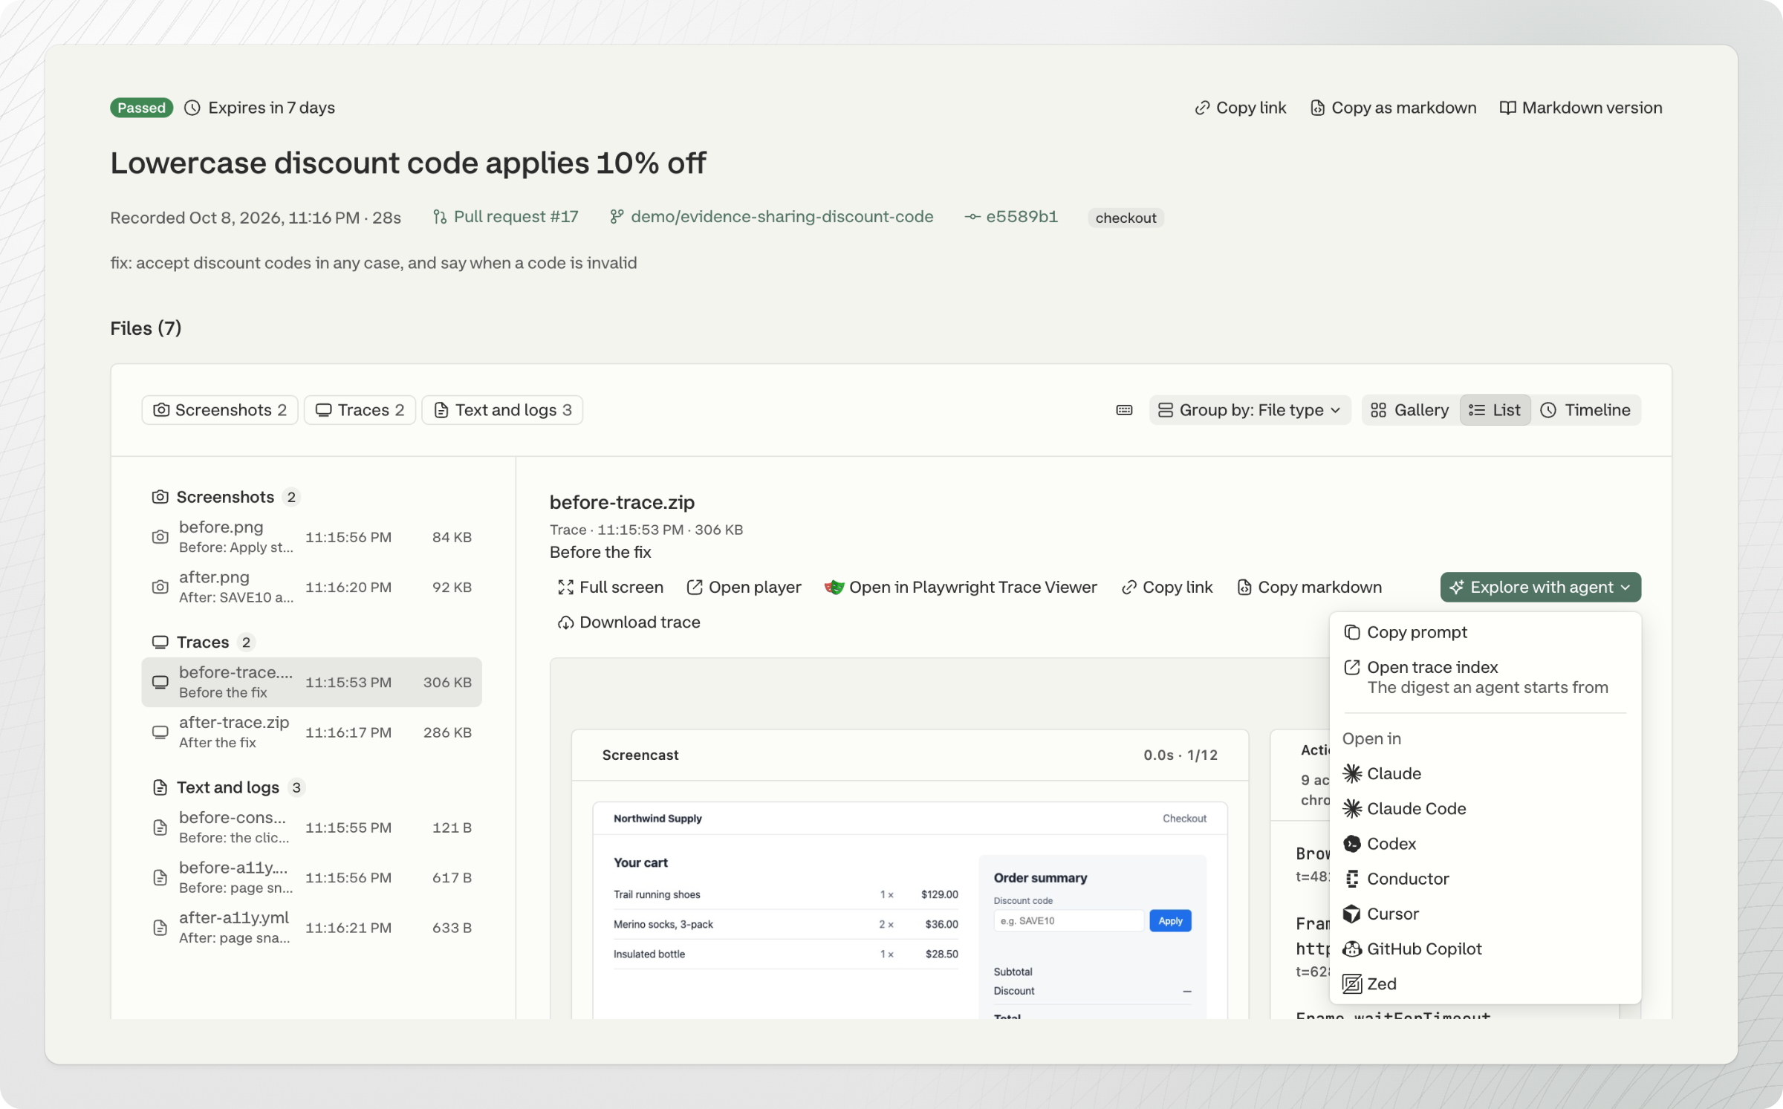This screenshot has height=1109, width=1783.
Task: Click Full screen for the trace
Action: tap(610, 587)
